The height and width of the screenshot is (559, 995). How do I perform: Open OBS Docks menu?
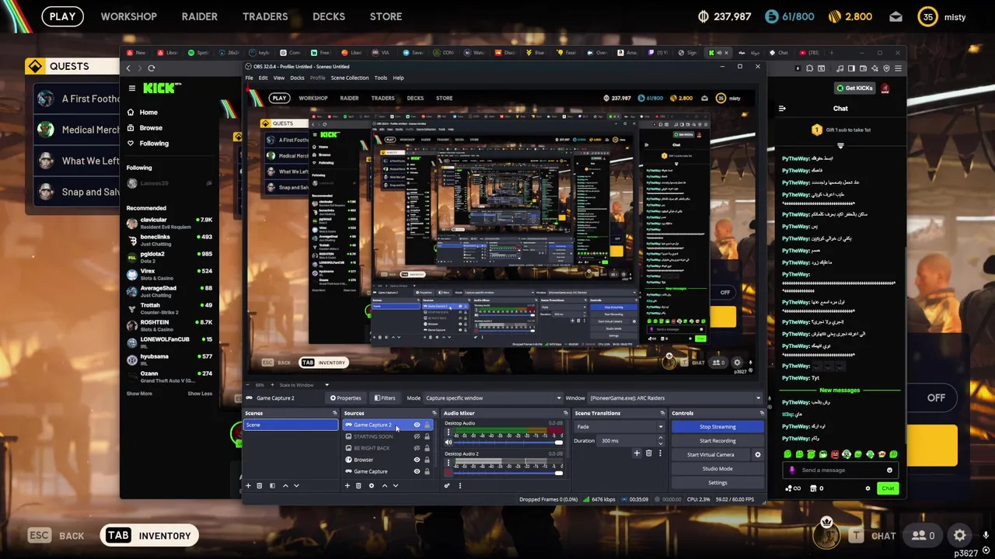297,78
